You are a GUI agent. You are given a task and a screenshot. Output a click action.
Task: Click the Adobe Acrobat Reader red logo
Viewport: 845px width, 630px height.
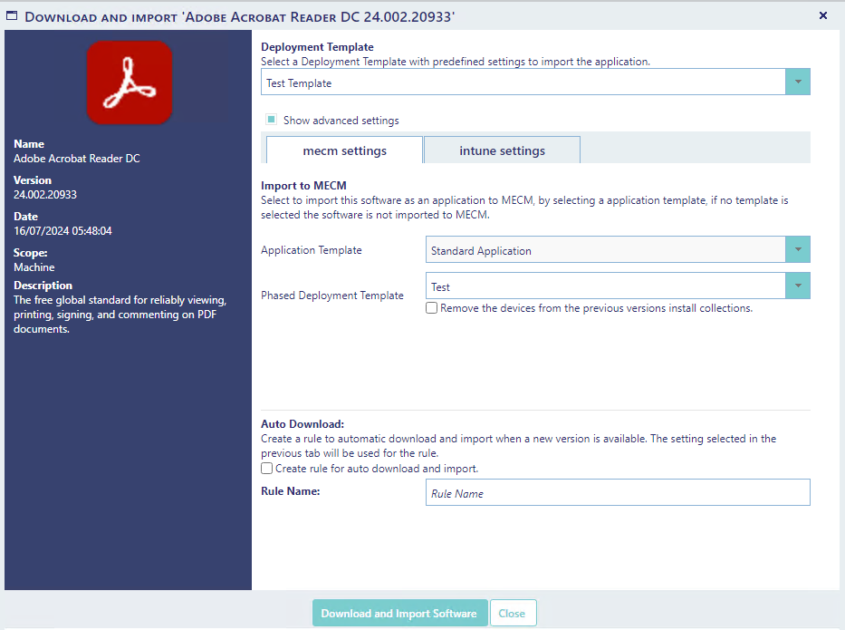point(130,82)
